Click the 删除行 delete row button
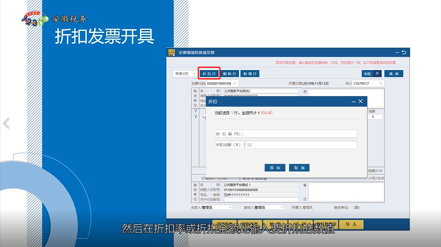441x247 pixels. click(230, 73)
